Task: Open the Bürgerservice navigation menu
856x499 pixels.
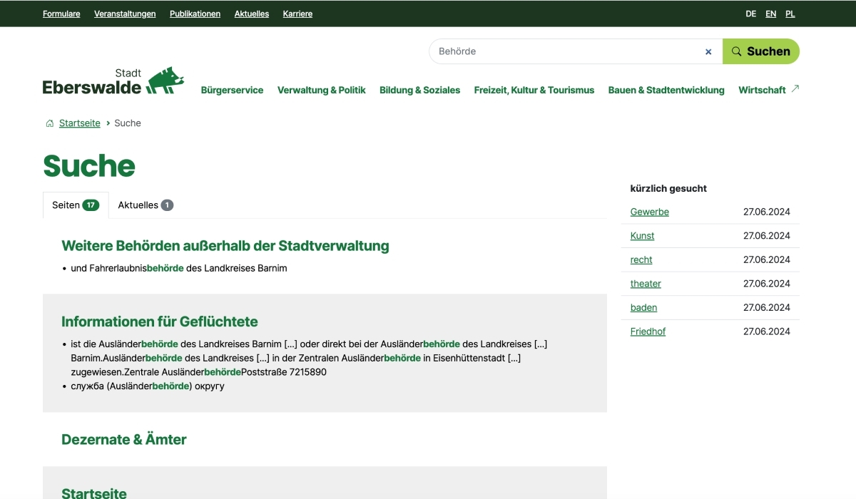Action: pos(232,90)
